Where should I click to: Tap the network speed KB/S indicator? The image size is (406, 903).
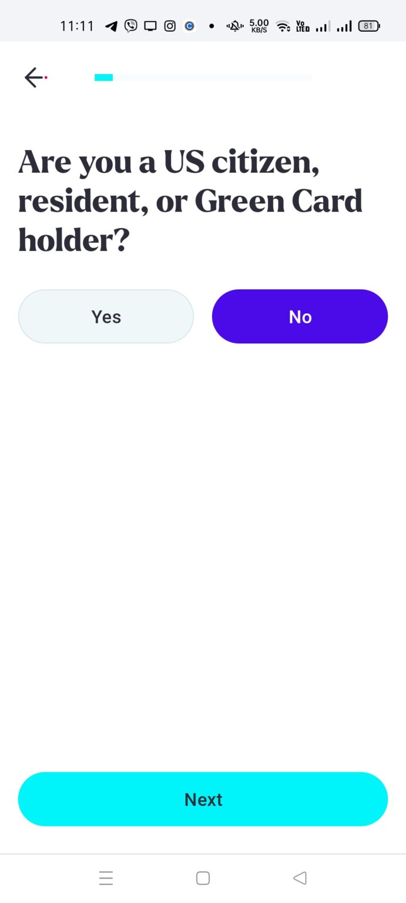pos(259,26)
